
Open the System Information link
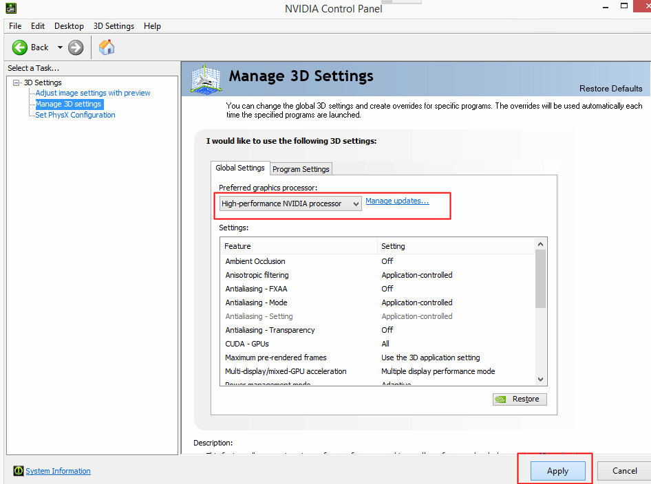pyautogui.click(x=58, y=471)
